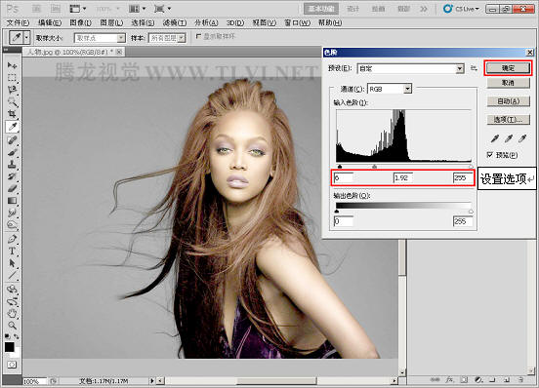The width and height of the screenshot is (539, 388).
Task: Pick the gray point eyedropper in Levels
Action: point(509,138)
